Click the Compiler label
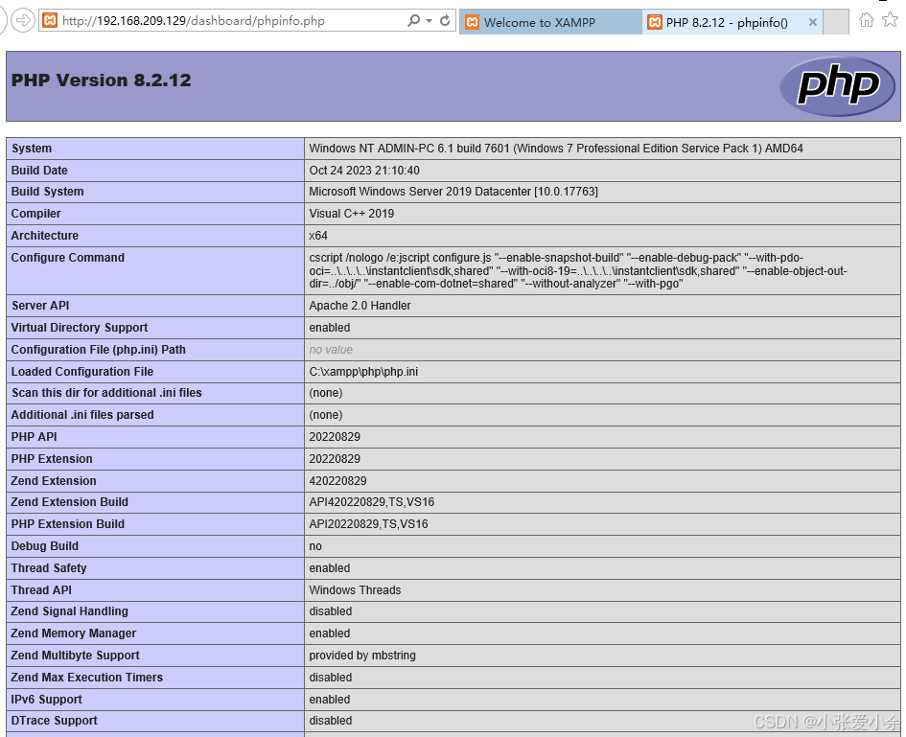The width and height of the screenshot is (906, 737). (x=35, y=213)
